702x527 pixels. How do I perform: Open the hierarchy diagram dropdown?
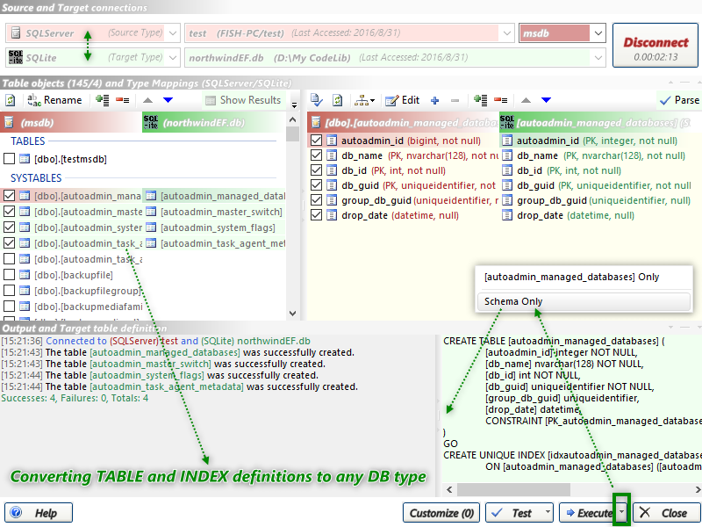(x=364, y=100)
